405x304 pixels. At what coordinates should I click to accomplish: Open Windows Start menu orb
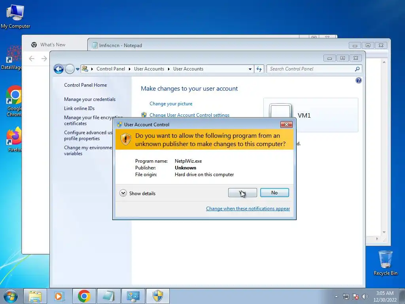point(11,296)
